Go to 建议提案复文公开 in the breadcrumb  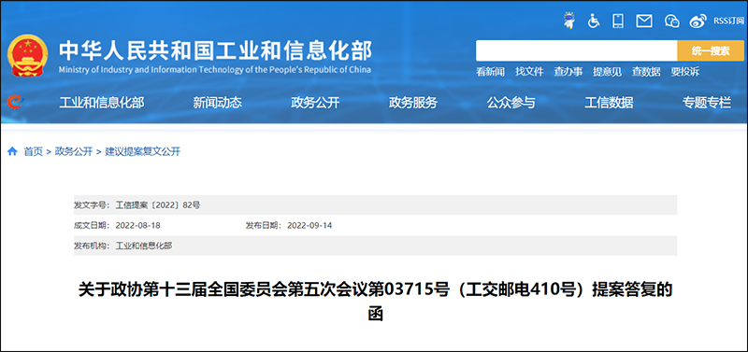coord(143,152)
